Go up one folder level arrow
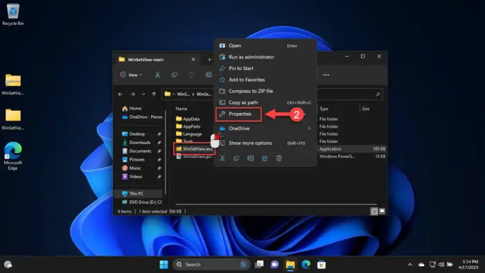The width and height of the screenshot is (485, 273). click(x=154, y=94)
